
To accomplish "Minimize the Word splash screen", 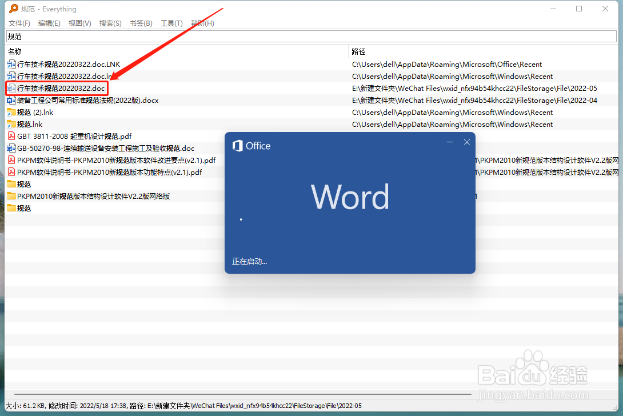I will (450, 142).
